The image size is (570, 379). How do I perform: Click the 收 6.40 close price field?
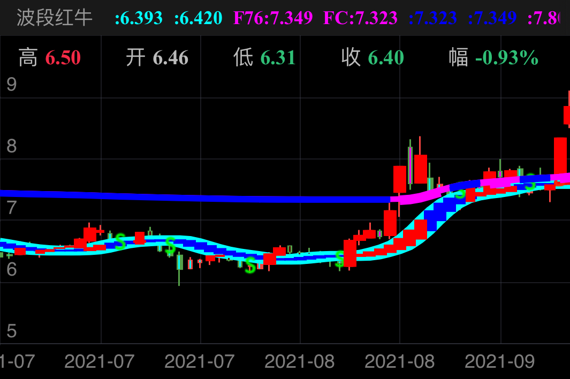point(373,57)
